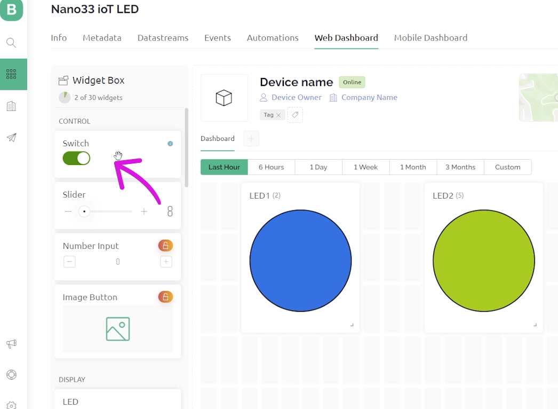
Task: Open the Events tab
Action: coord(218,38)
